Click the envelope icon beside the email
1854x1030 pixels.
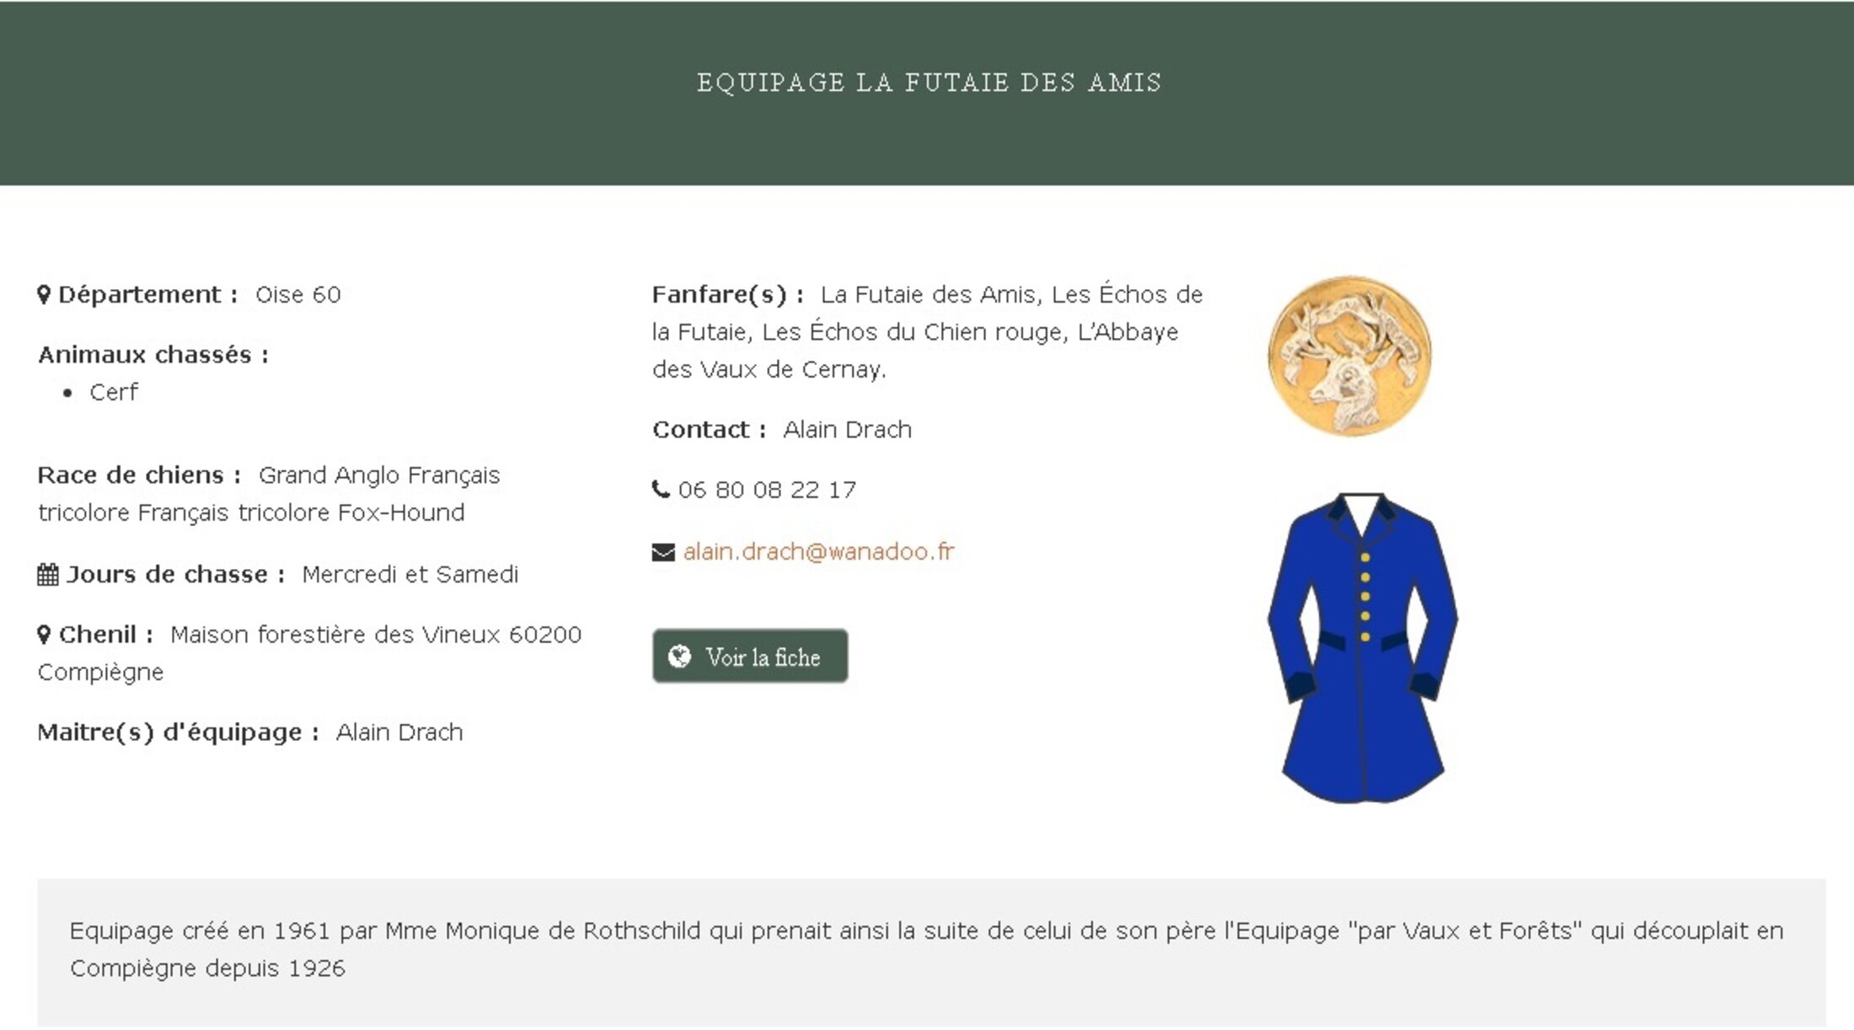tap(663, 552)
